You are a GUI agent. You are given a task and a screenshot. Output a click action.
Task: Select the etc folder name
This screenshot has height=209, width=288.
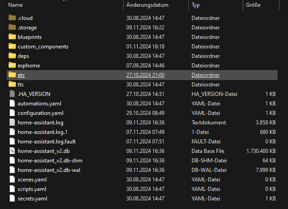point(21,75)
